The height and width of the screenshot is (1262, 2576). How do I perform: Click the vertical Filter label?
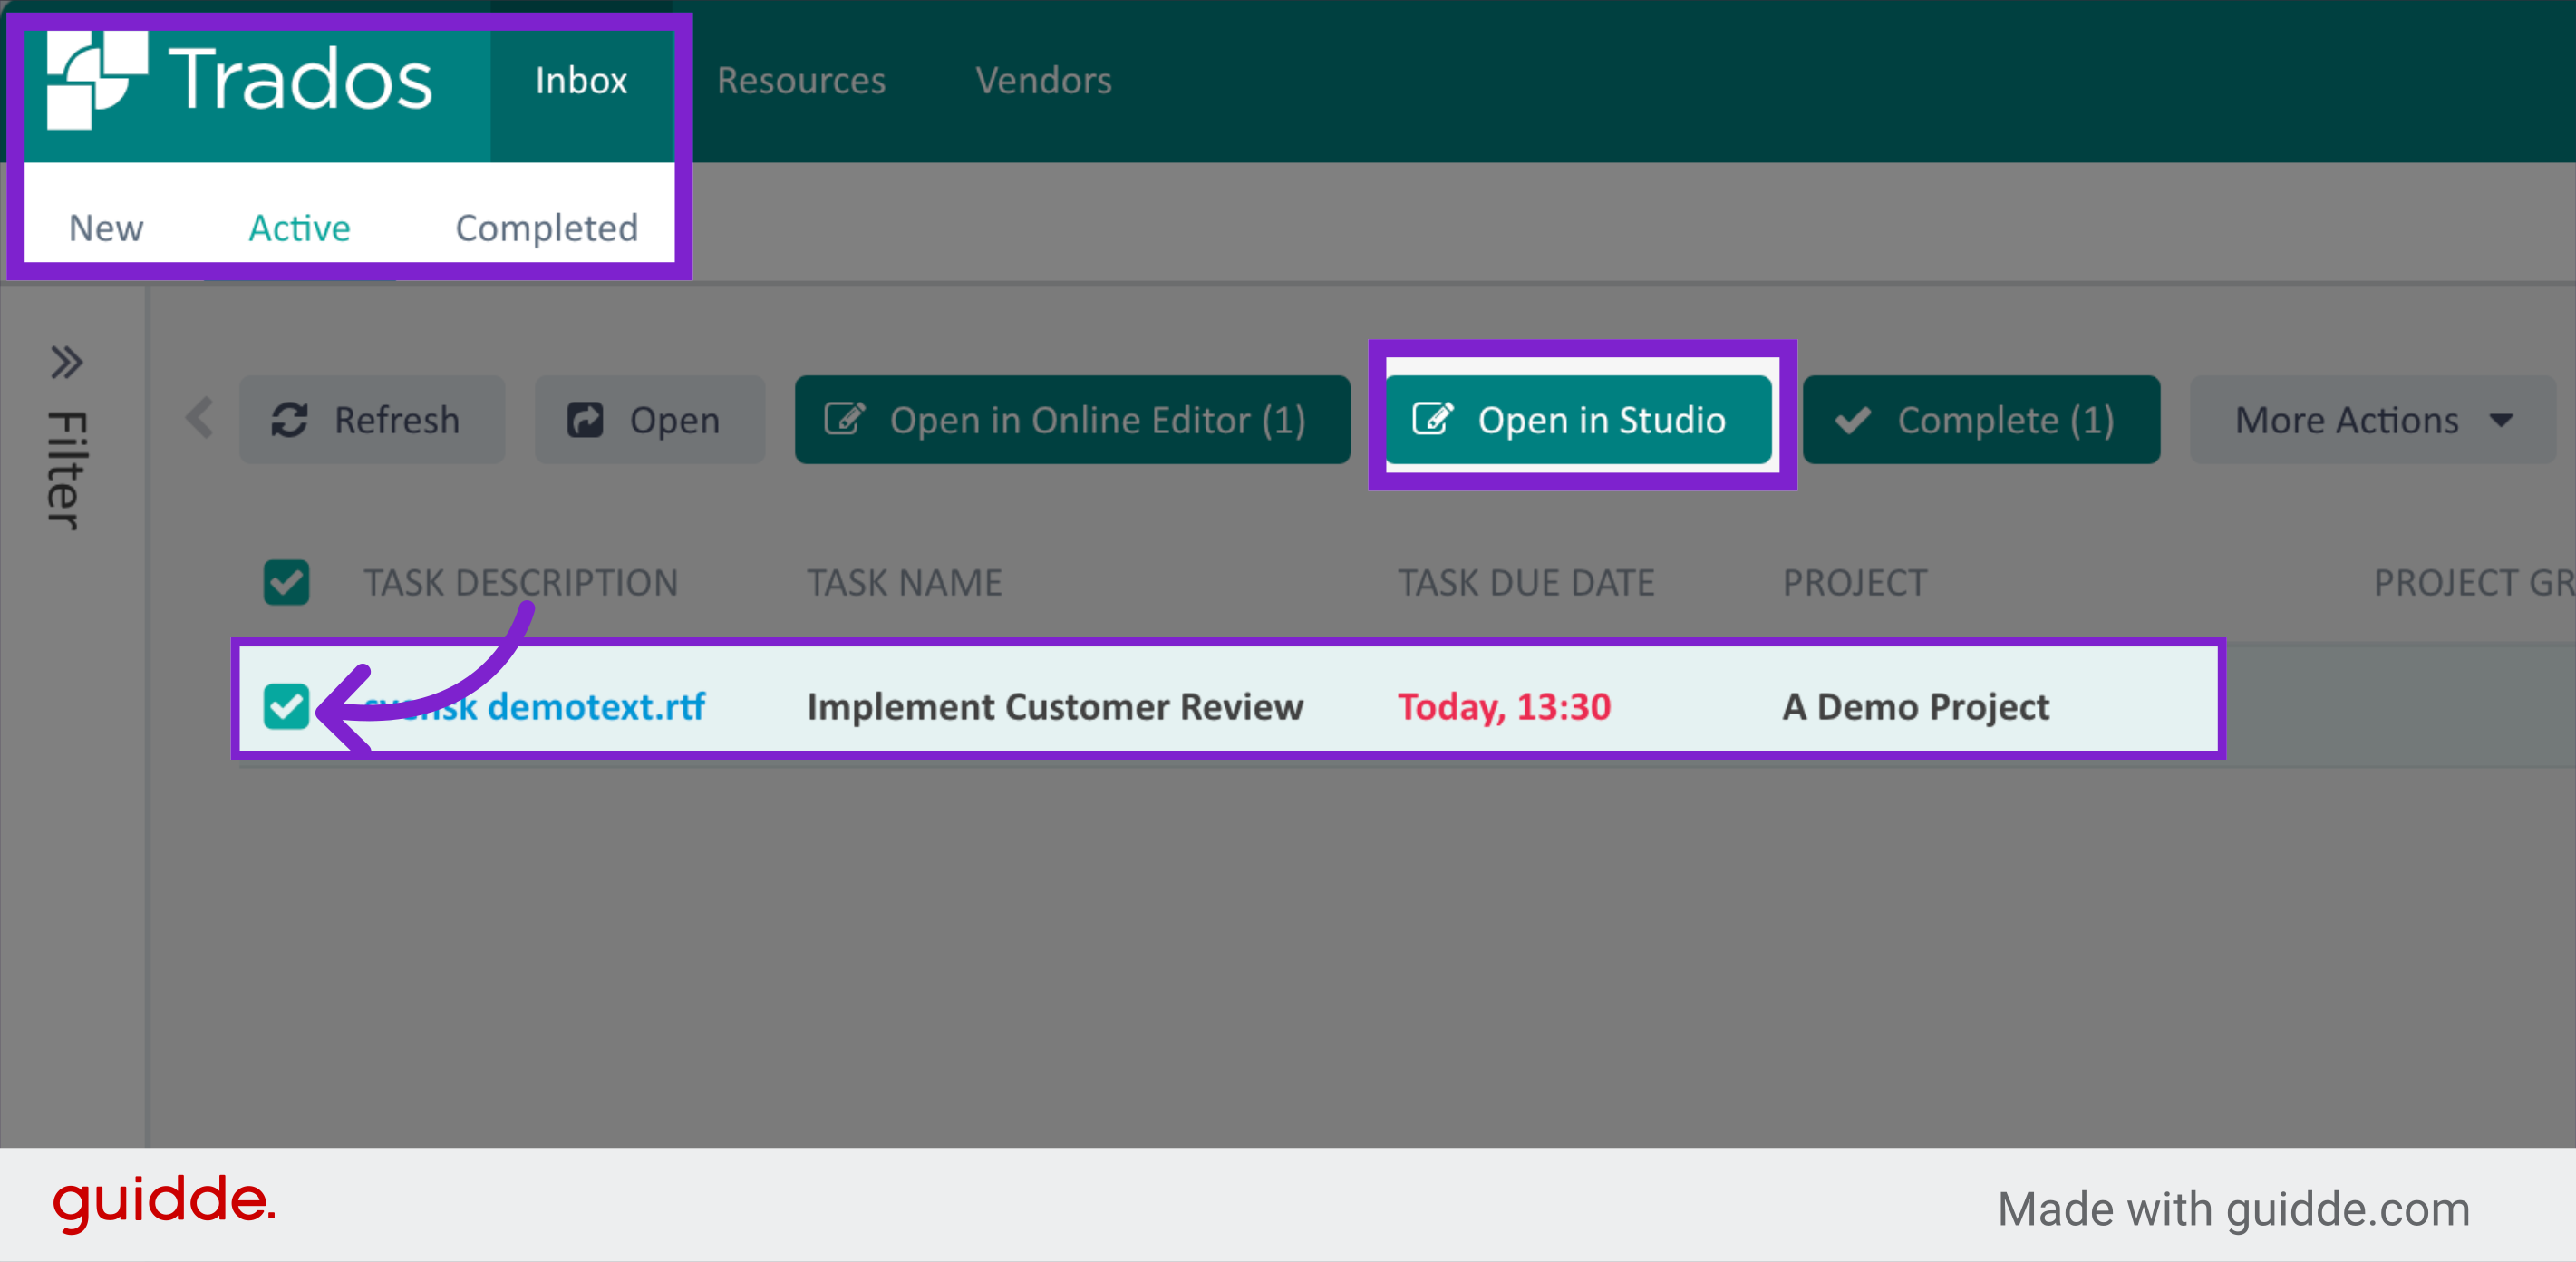pos(66,469)
